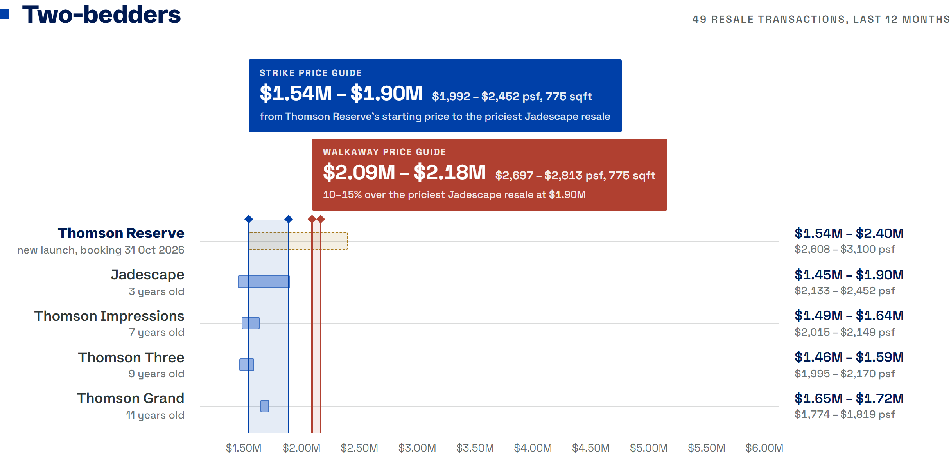This screenshot has width=951, height=457.
Task: Click the Thomson Grand row label
Action: click(x=131, y=398)
